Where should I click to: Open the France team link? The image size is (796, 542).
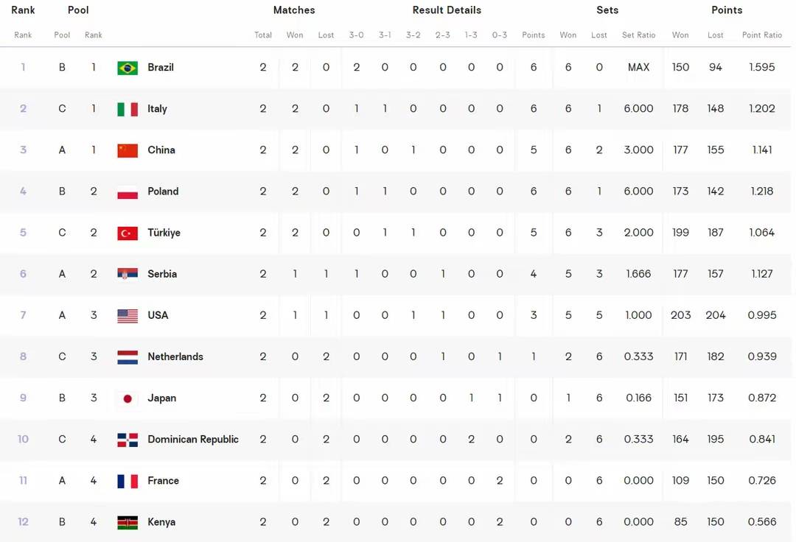163,481
